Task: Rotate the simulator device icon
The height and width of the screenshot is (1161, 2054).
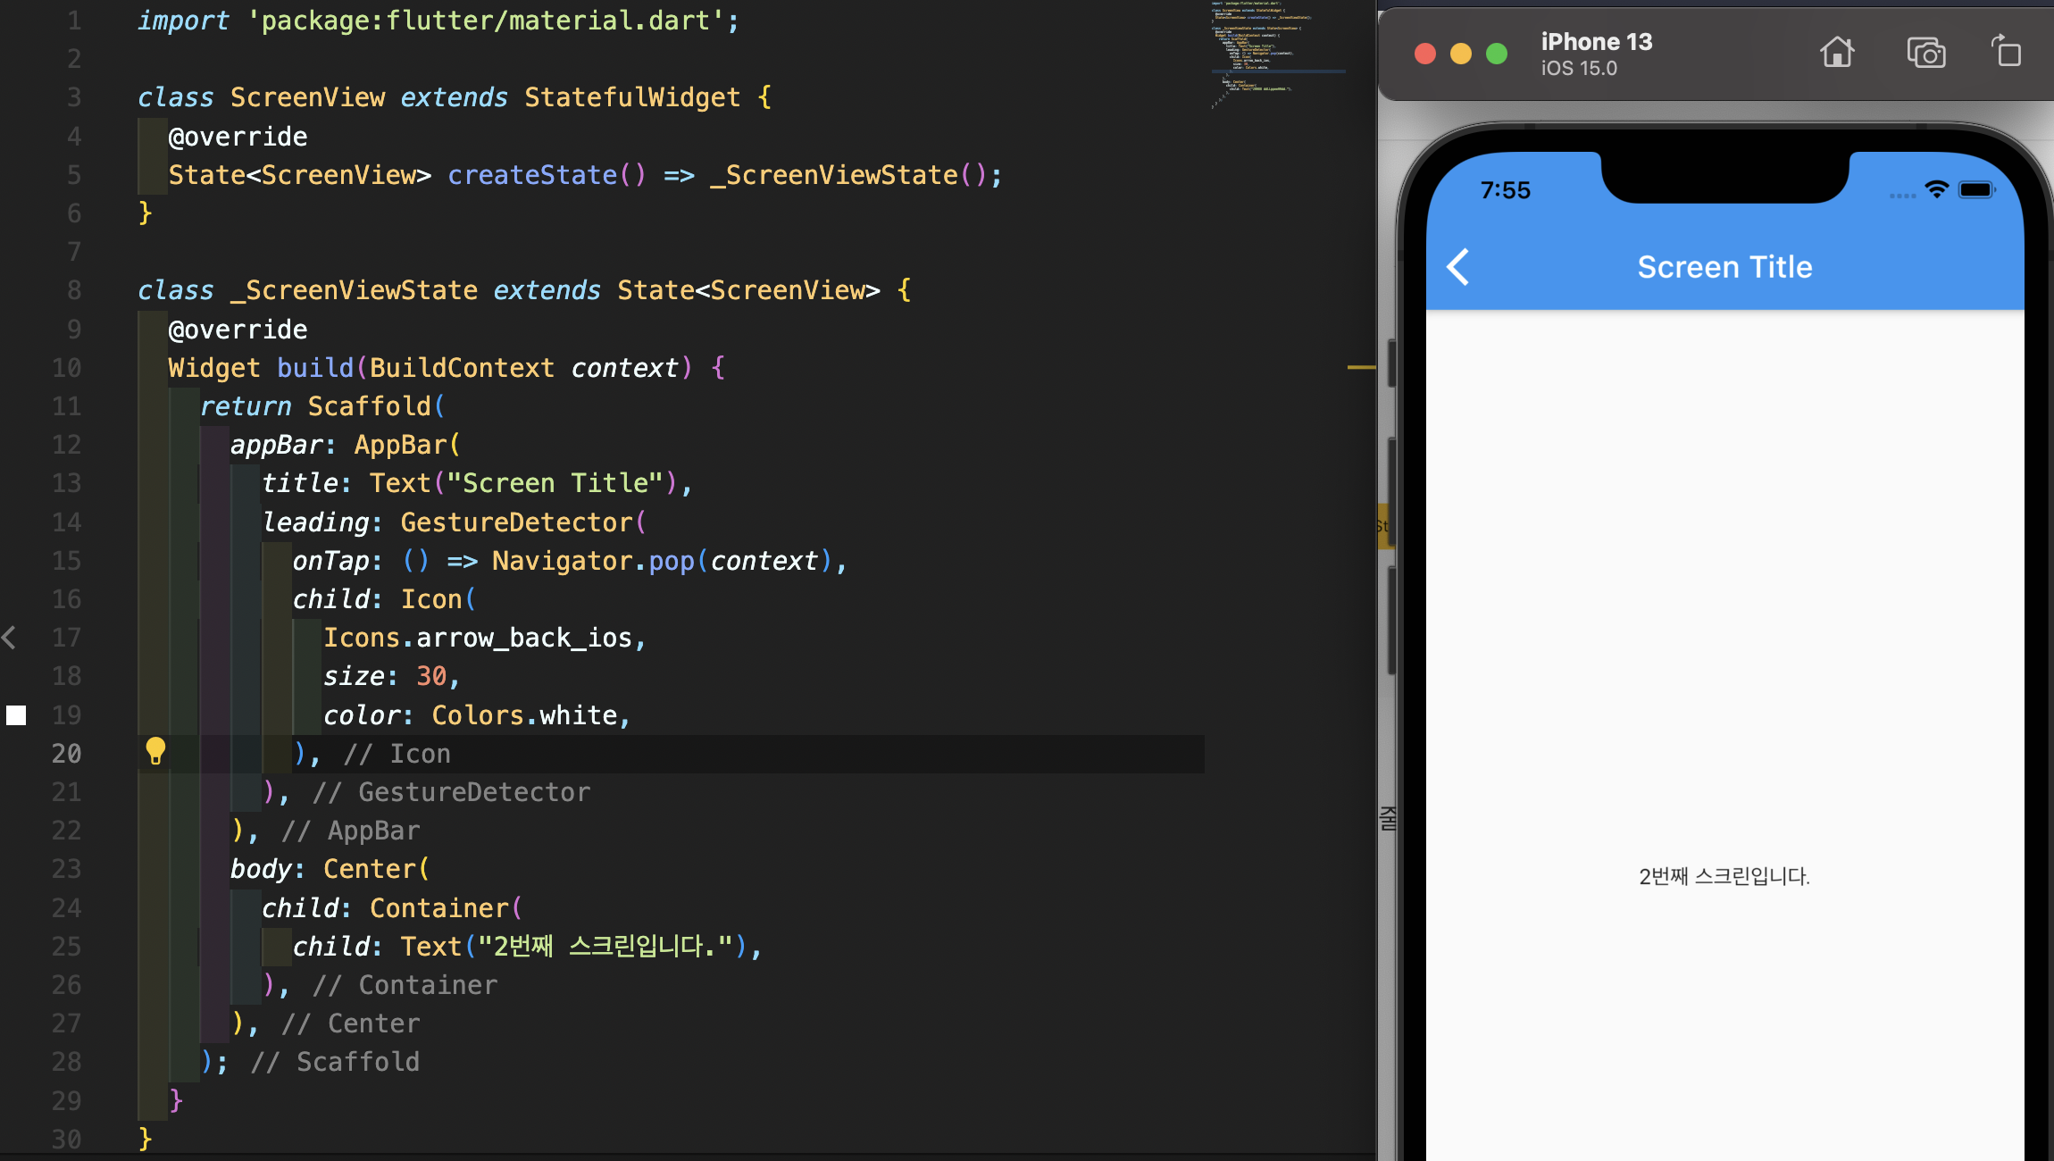Action: (x=2006, y=52)
